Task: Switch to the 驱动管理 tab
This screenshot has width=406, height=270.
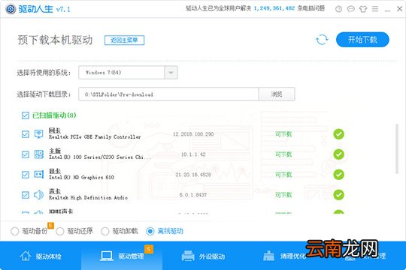Action: 122,256
